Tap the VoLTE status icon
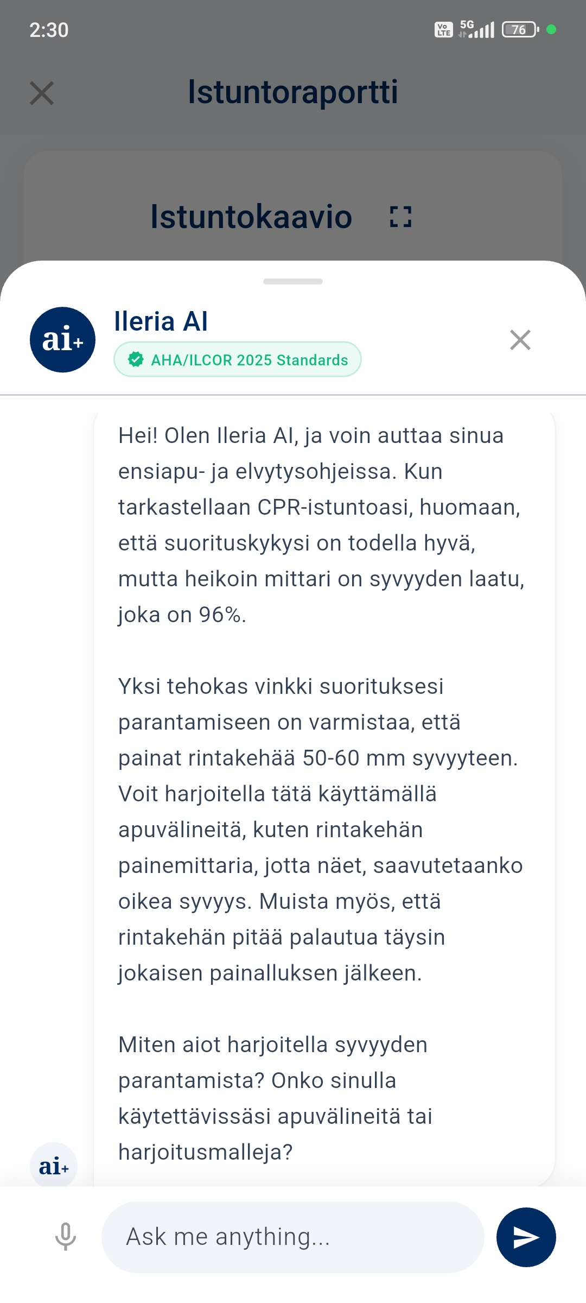Viewport: 586px width, 1303px height. pyautogui.click(x=443, y=30)
